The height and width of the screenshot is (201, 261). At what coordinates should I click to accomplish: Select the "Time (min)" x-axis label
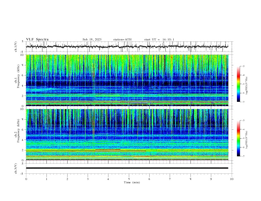point(132,182)
